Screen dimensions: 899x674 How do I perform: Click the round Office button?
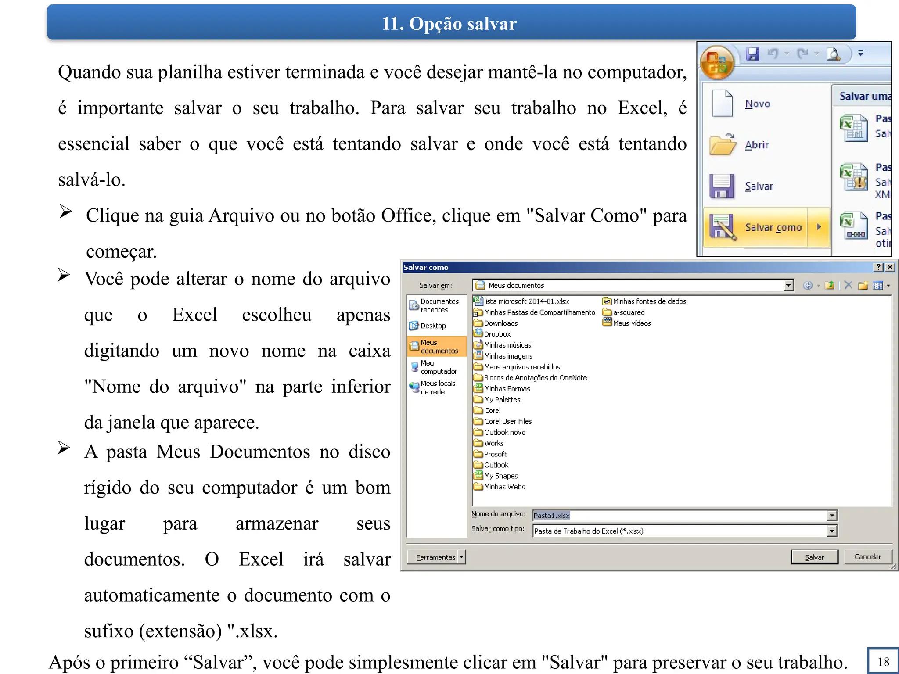pyautogui.click(x=717, y=62)
